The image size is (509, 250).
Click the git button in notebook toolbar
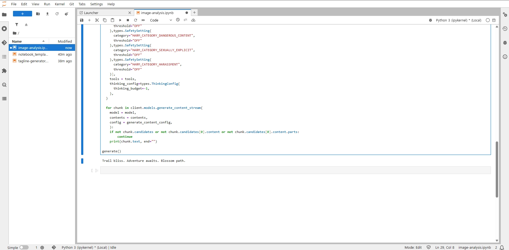coord(185,20)
